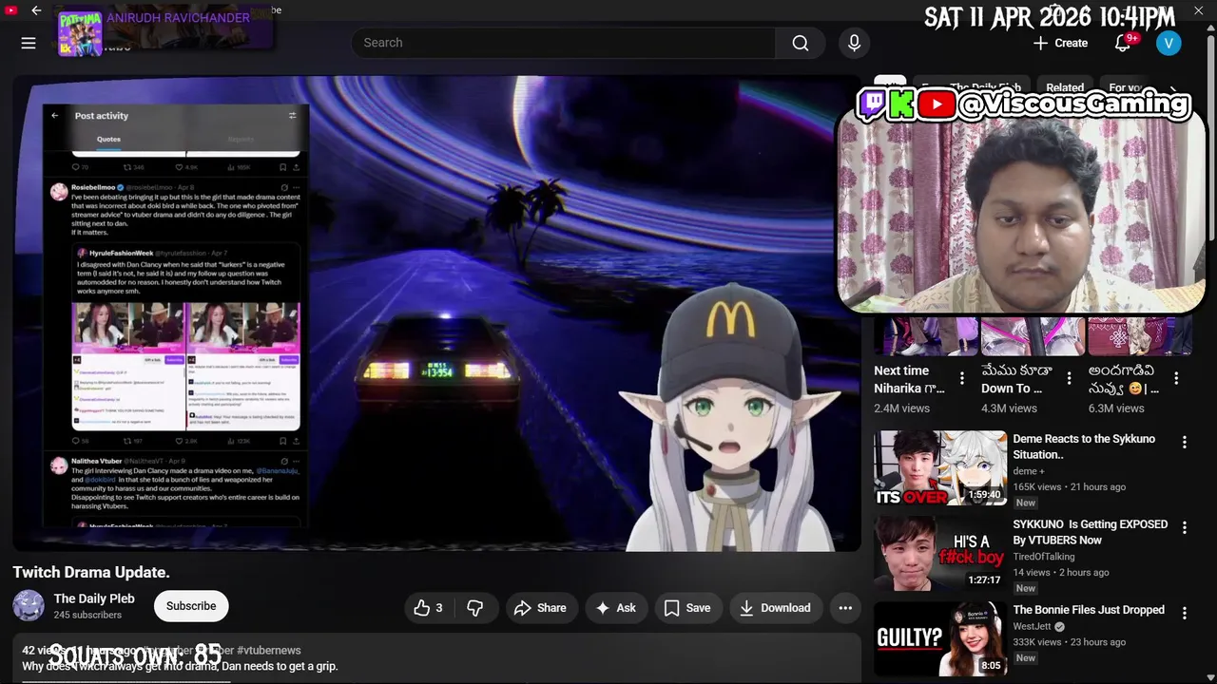Open The Daily Pleb channel name link

tap(94, 598)
